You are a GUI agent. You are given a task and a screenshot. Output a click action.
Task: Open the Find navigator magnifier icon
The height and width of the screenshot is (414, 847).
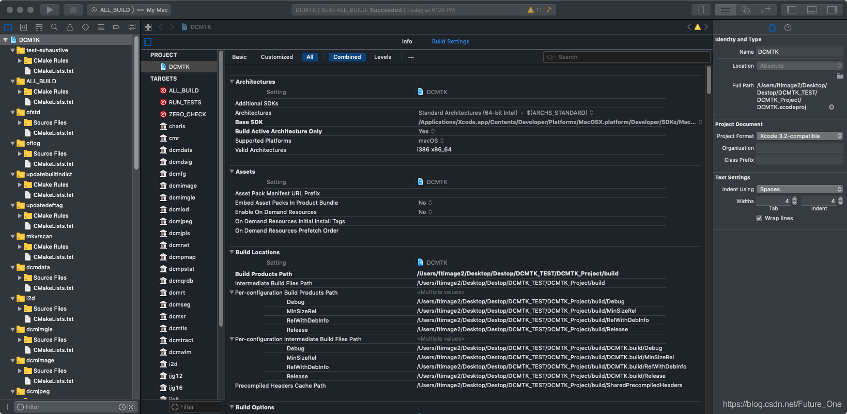click(54, 27)
